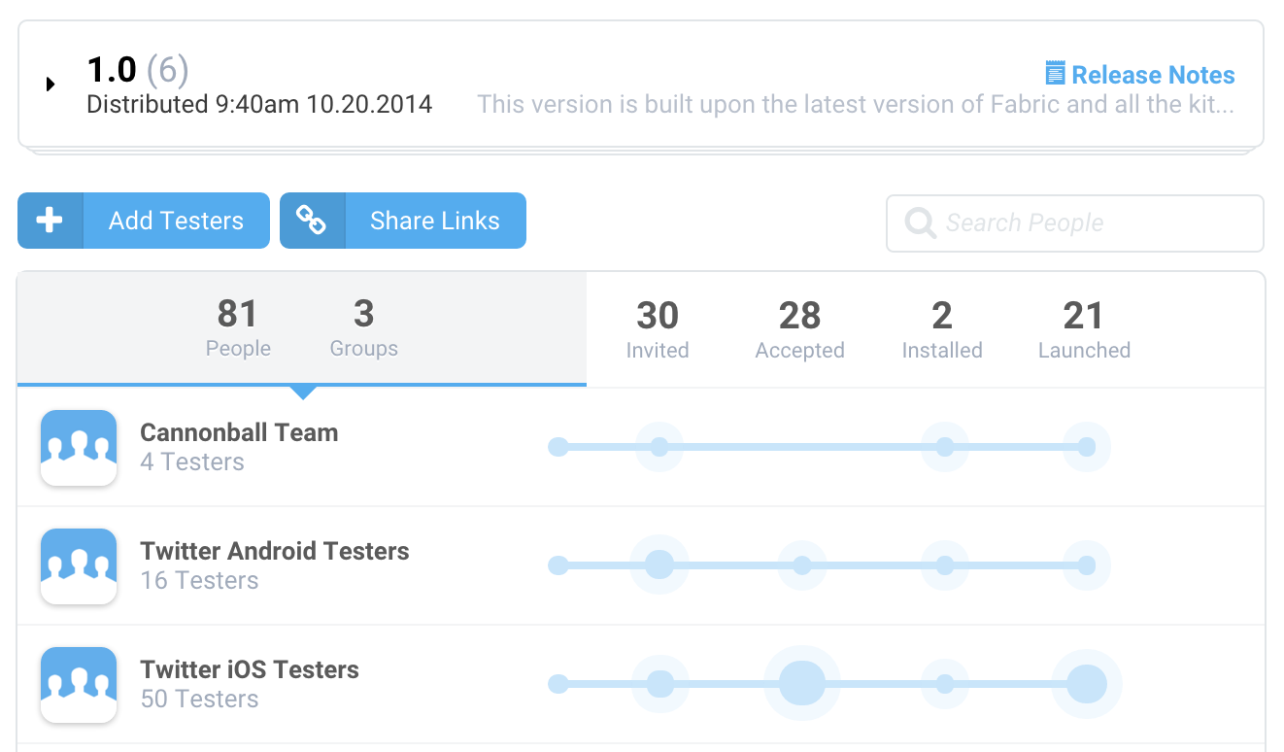Select the Installed milestone dot for Cannonball Team
This screenshot has width=1284, height=752.
(x=944, y=447)
